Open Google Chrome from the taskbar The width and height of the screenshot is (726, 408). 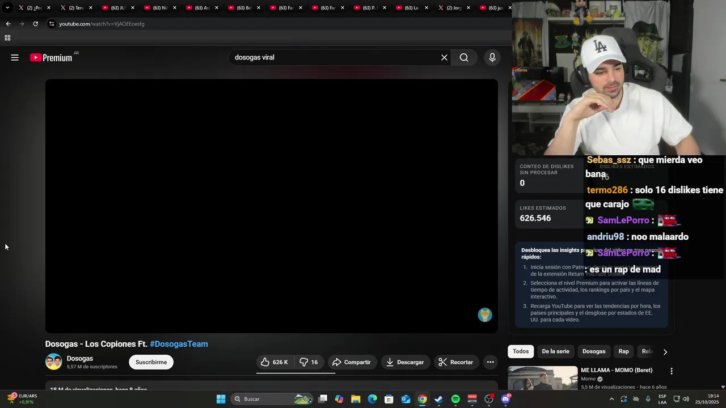pos(422,399)
